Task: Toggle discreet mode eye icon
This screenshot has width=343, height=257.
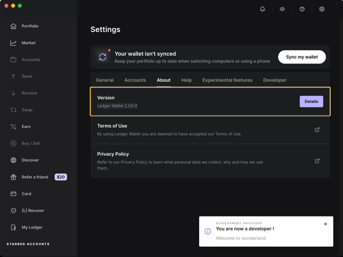Action: click(282, 9)
